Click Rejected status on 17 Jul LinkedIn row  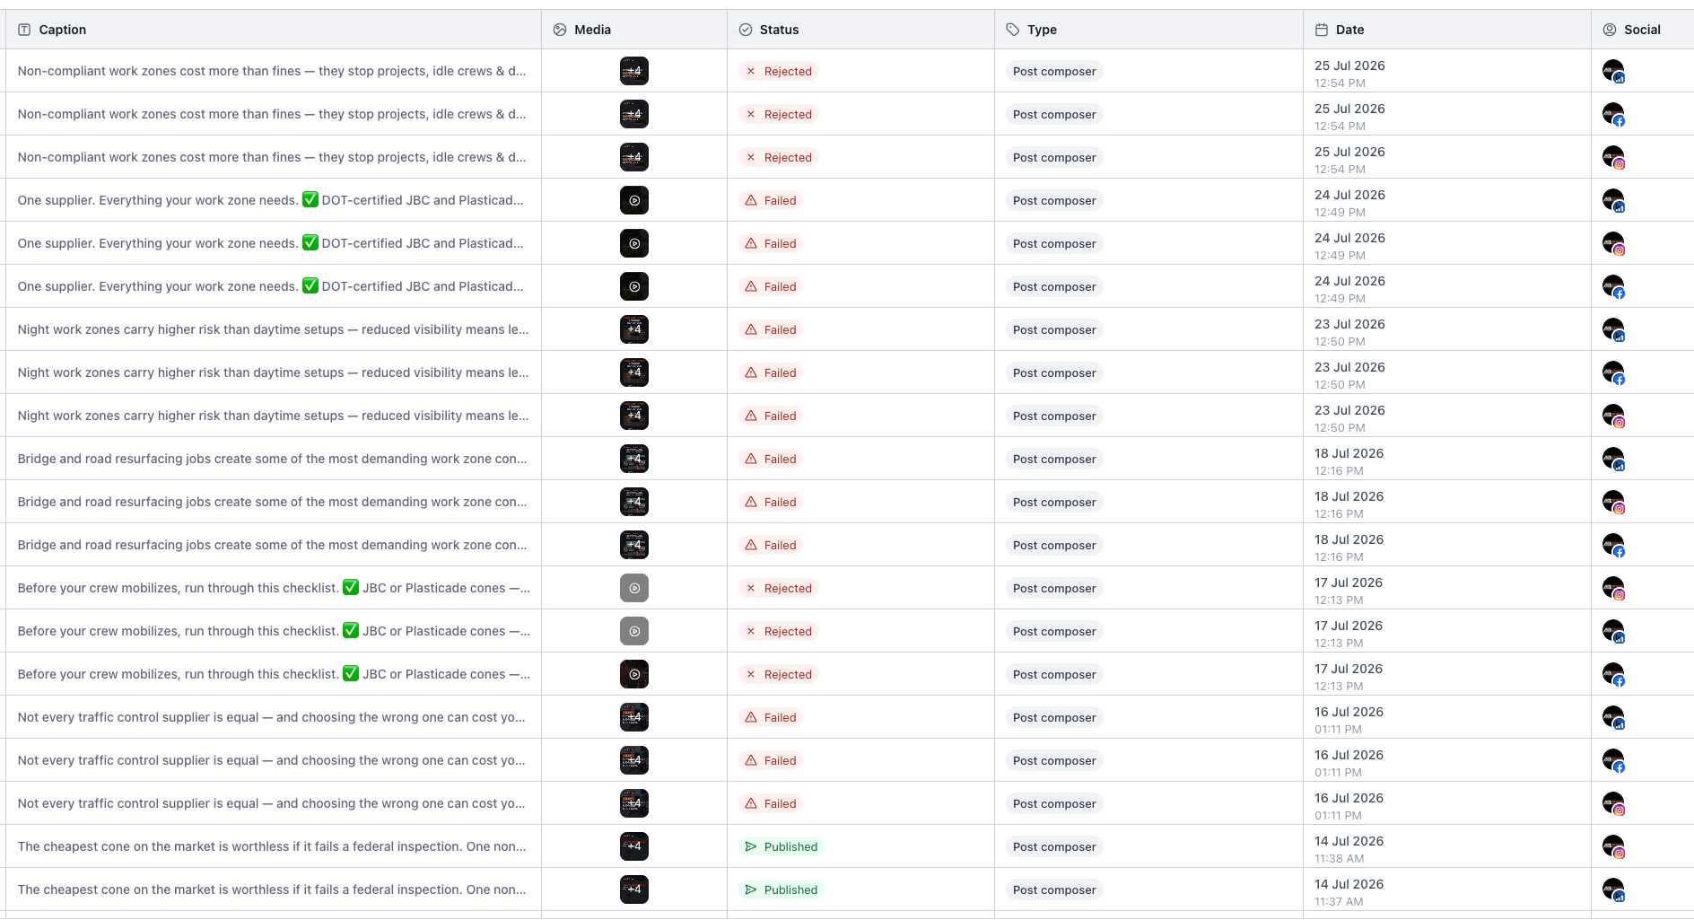779,631
